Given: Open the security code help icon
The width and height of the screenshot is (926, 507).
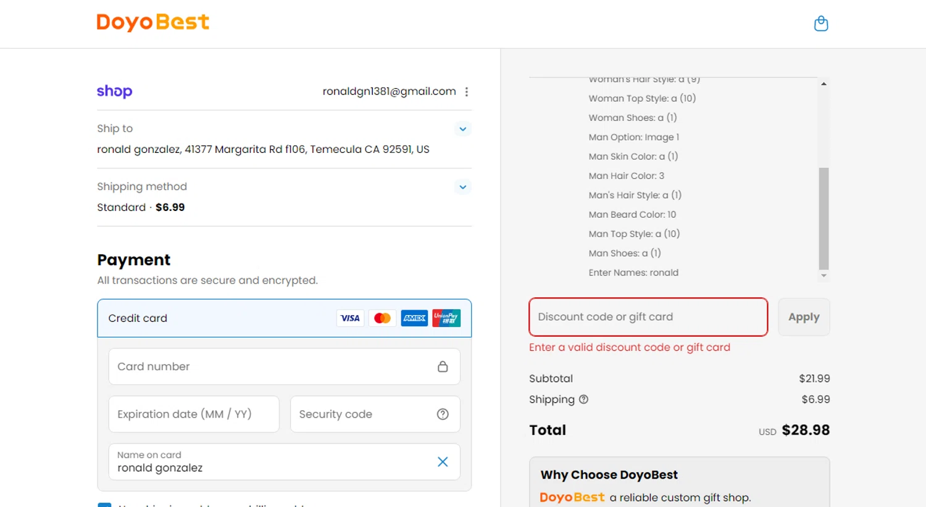Looking at the screenshot, I should 443,414.
